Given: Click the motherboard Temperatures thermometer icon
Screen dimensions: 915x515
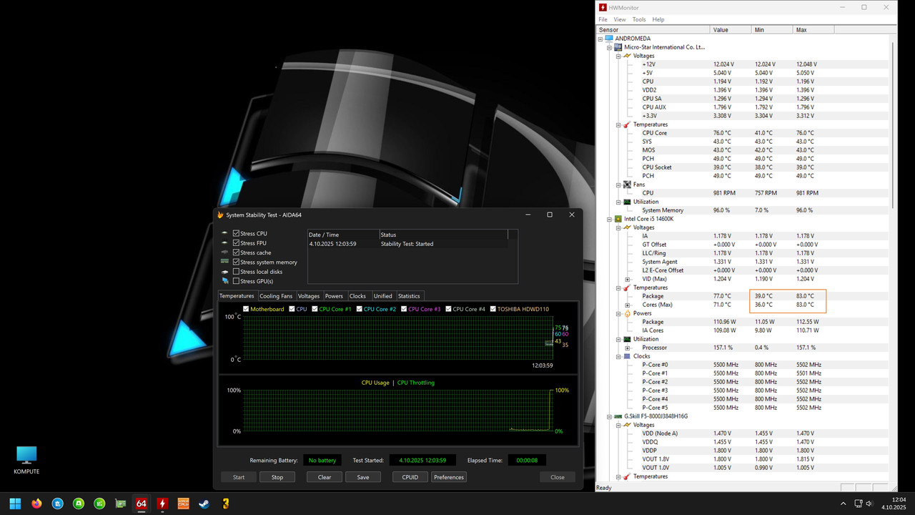Looking at the screenshot, I should coord(627,124).
